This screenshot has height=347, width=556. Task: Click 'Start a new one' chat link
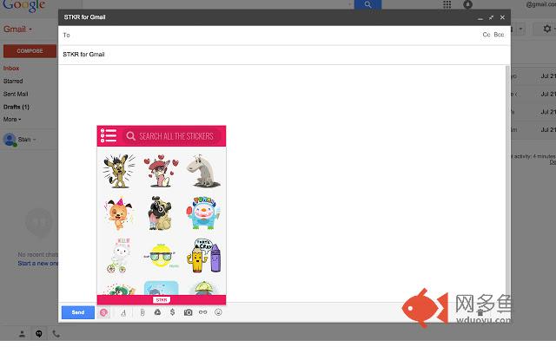(38, 264)
